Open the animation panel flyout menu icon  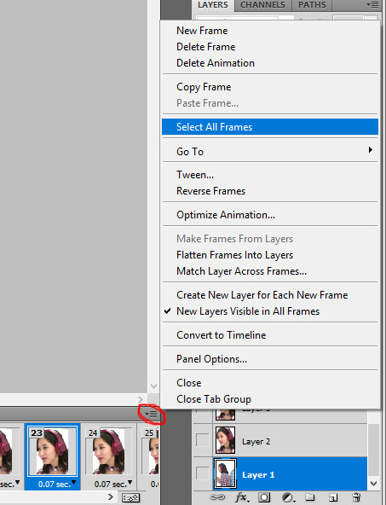(151, 415)
